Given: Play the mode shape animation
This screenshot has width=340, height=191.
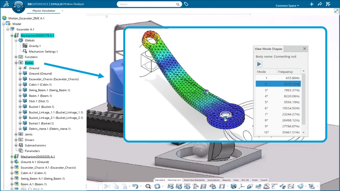Looking at the screenshot, I should click(259, 64).
